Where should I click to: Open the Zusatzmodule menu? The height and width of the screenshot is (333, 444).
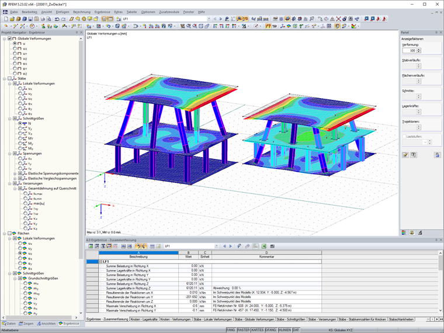coord(169,12)
